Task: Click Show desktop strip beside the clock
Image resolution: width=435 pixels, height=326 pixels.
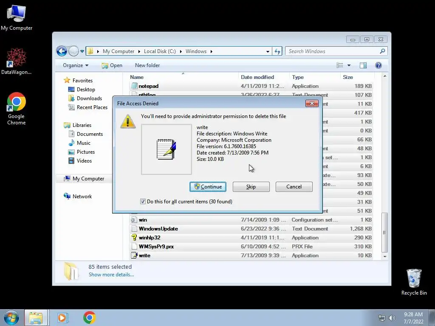Action: tap(432, 318)
